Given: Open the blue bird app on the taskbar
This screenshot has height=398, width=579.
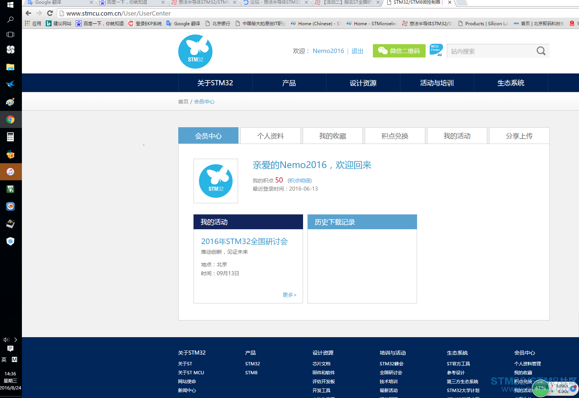Looking at the screenshot, I should pyautogui.click(x=10, y=85).
